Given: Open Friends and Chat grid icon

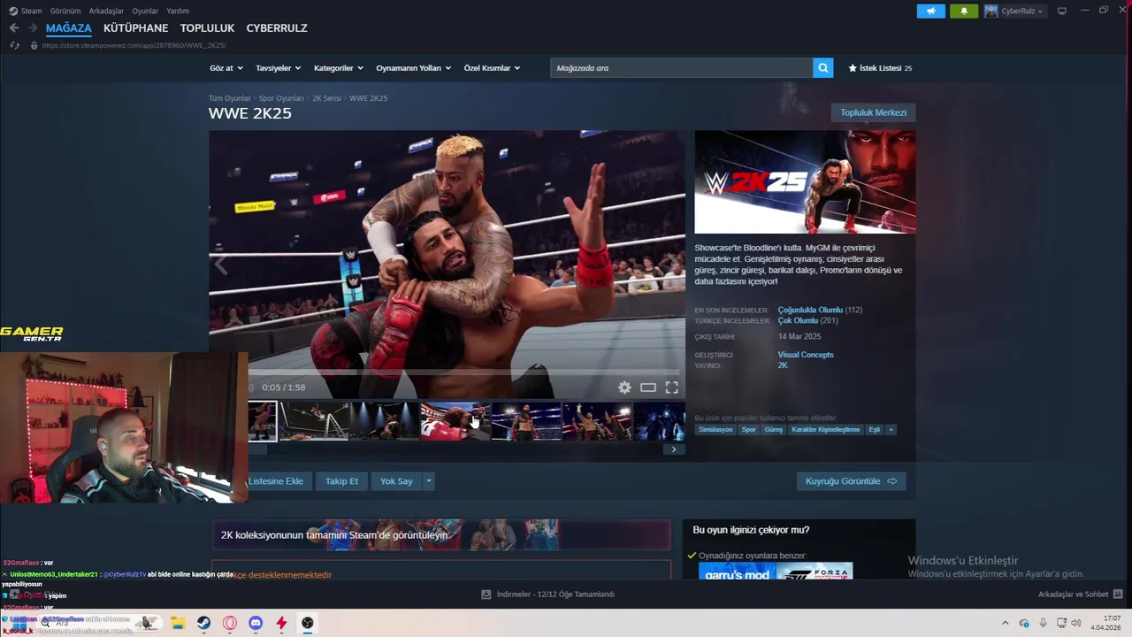Looking at the screenshot, I should click(x=1118, y=595).
